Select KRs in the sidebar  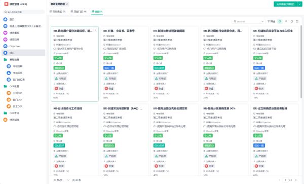pos(23,53)
